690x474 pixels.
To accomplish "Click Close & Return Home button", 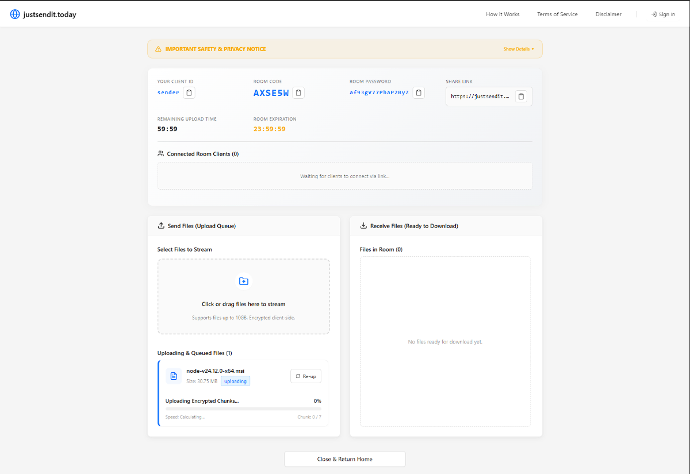I will (x=345, y=459).
